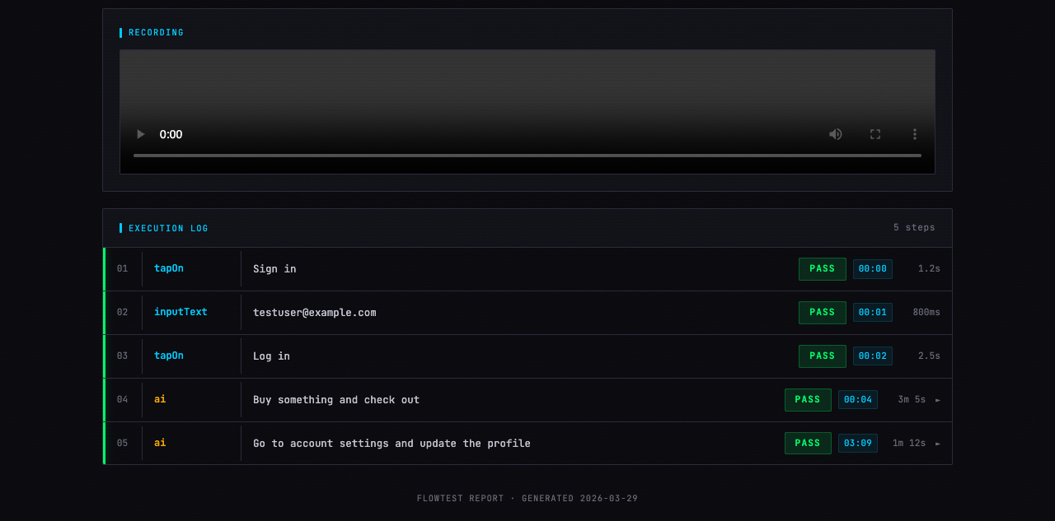Toggle the PASS badge on step 05
Image resolution: width=1055 pixels, height=521 pixels.
808,443
